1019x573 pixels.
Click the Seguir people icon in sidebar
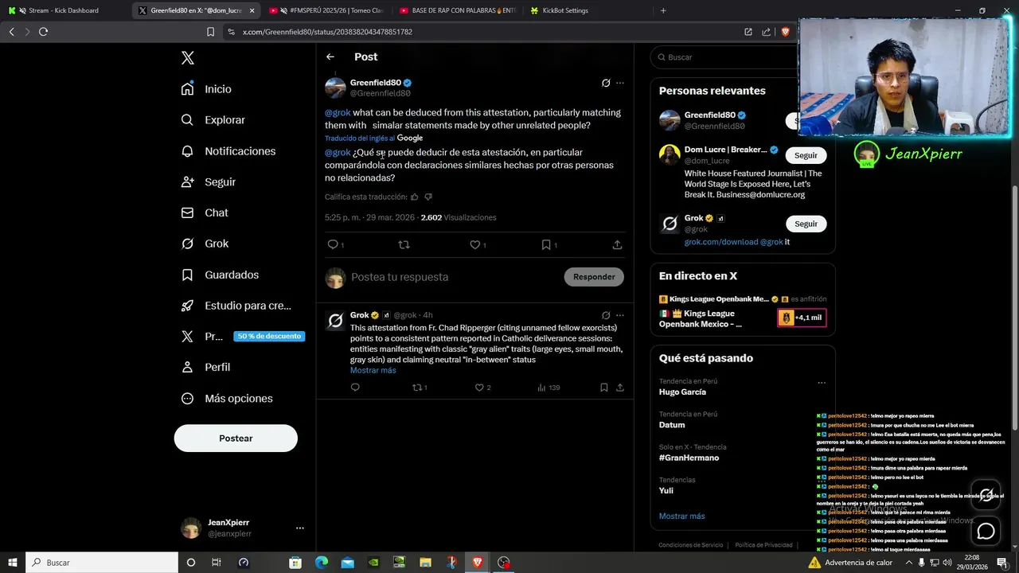coord(187,182)
